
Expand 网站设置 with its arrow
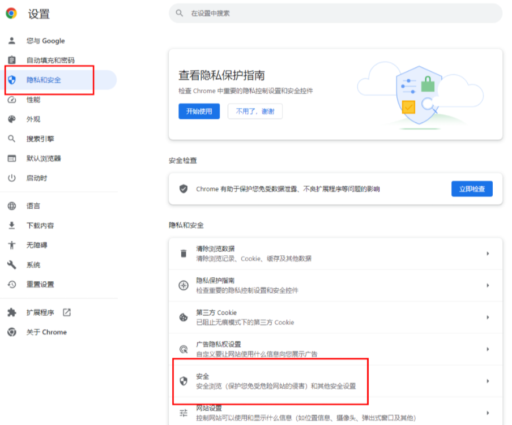[x=488, y=413]
